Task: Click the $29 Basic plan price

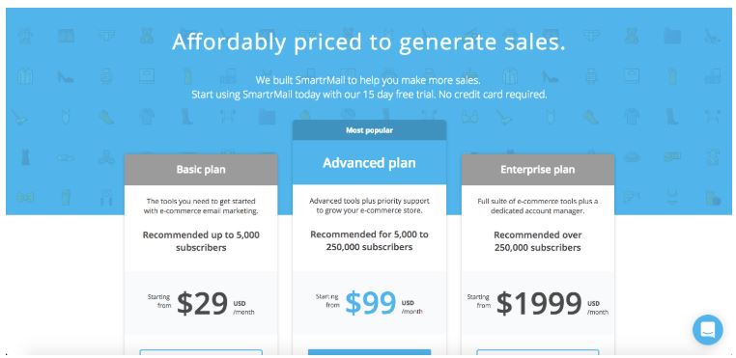Action: (202, 304)
